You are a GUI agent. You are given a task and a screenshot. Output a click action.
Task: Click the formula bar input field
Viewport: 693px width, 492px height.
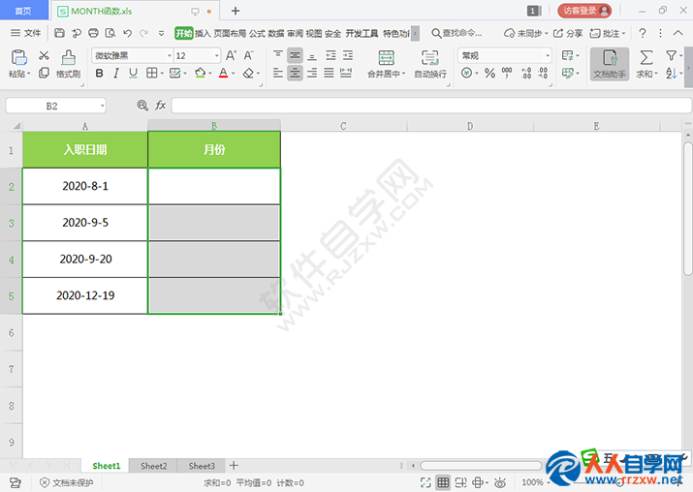(x=431, y=106)
